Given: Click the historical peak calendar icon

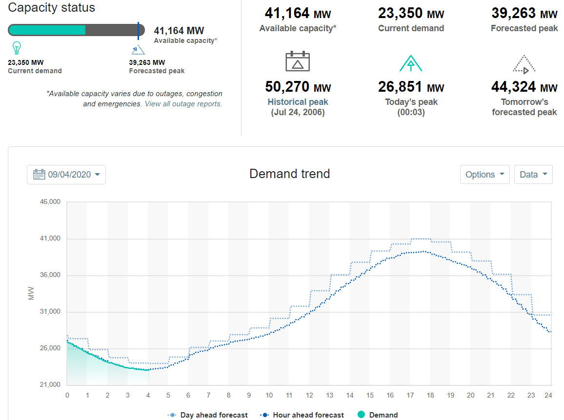Looking at the screenshot, I should 298,61.
